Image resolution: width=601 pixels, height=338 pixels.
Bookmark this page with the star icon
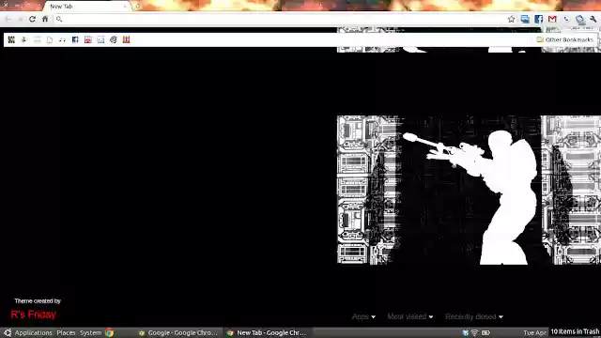pyautogui.click(x=511, y=19)
